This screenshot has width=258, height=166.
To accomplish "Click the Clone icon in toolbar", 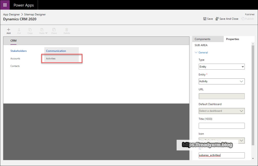I will 54,29.
